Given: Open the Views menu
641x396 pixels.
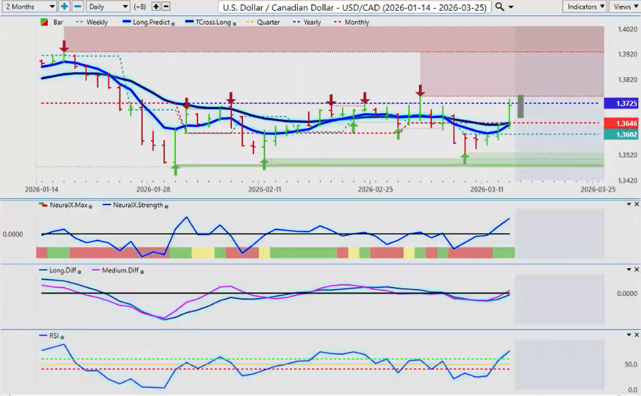Looking at the screenshot, I should pos(624,6).
